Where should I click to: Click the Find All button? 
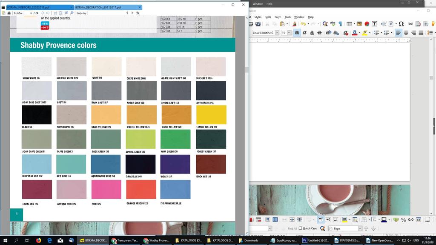pyautogui.click(x=292, y=228)
